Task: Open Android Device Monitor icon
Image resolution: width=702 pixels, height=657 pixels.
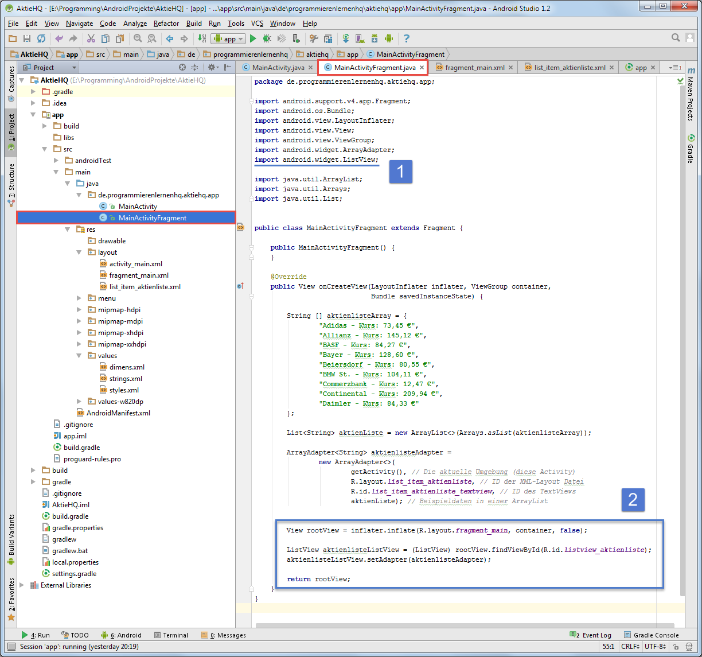Action: (389, 38)
